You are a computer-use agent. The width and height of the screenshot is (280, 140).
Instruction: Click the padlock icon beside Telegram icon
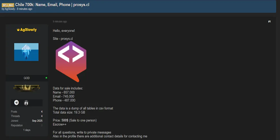point(26,103)
